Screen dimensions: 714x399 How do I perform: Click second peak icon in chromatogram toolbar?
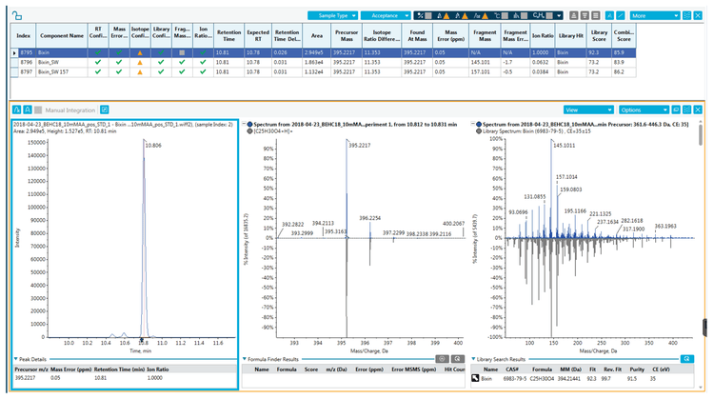[x=27, y=110]
